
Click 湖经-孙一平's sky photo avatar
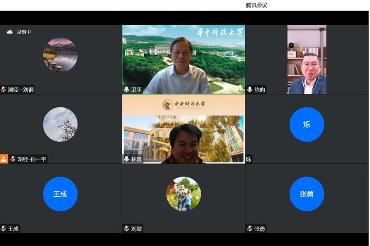(60, 124)
